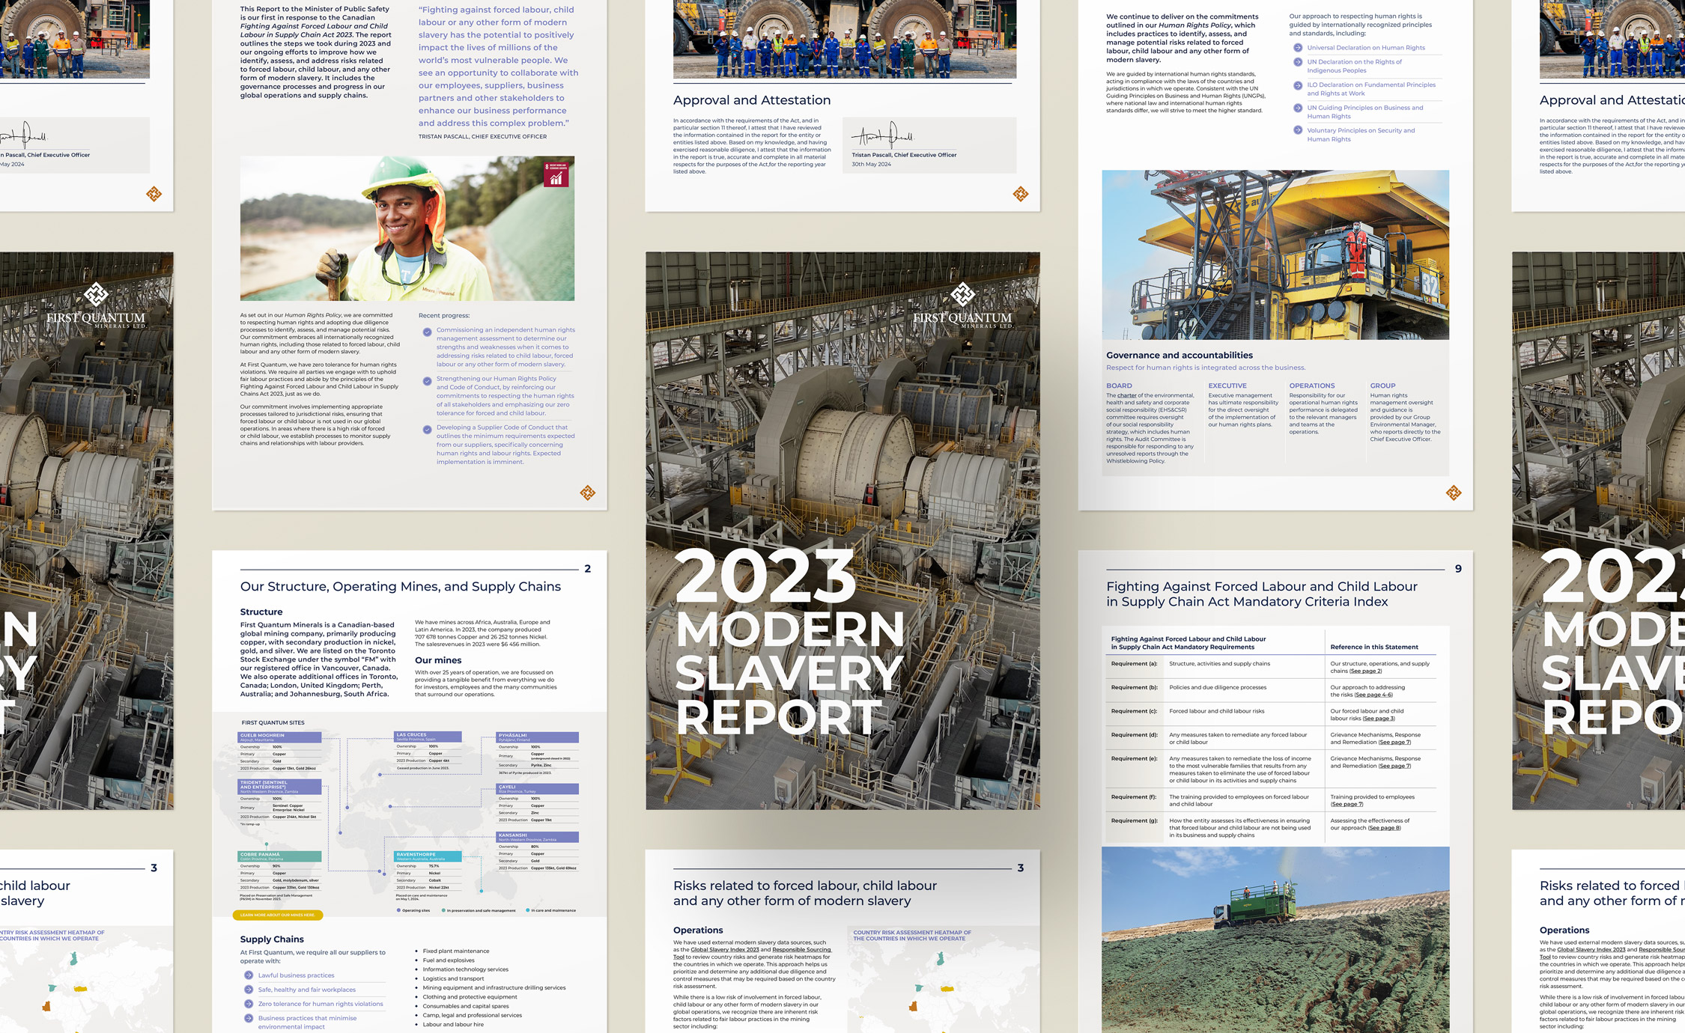Open Global Slavery Index 2023 link on center Risks page
This screenshot has width=1685, height=1033.
[x=724, y=950]
